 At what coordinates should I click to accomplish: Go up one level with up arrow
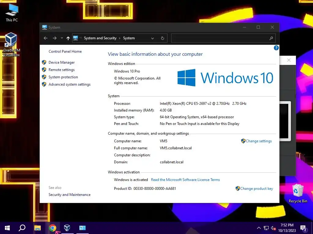pos(68,38)
